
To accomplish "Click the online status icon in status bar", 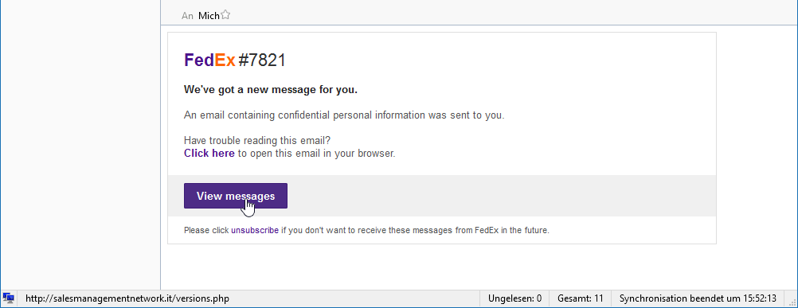I will click(8, 298).
